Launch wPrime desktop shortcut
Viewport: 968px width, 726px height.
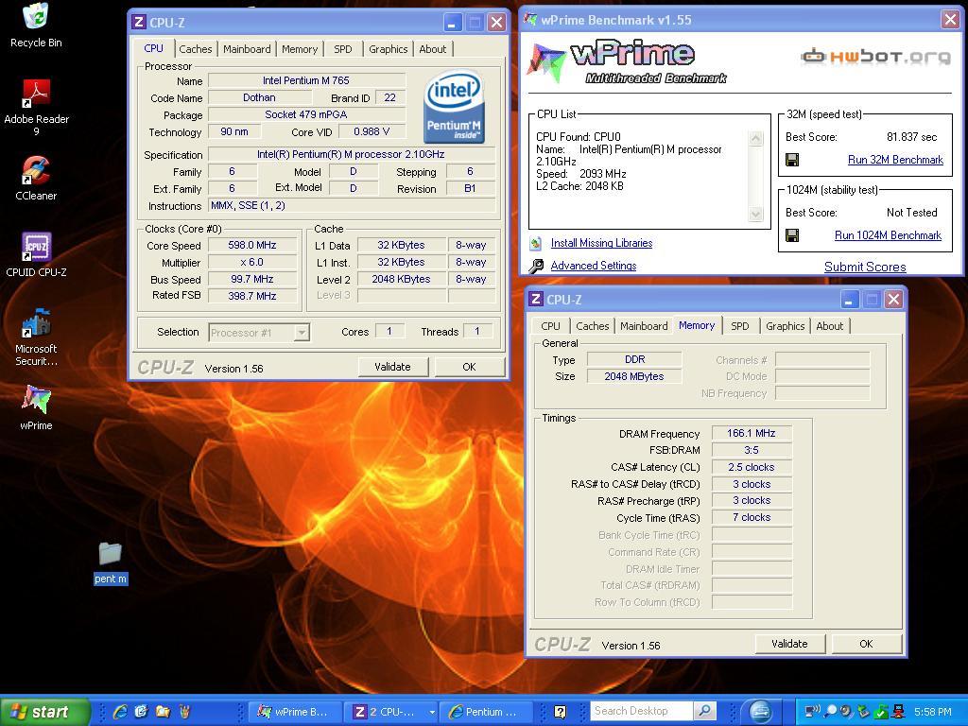tap(36, 407)
